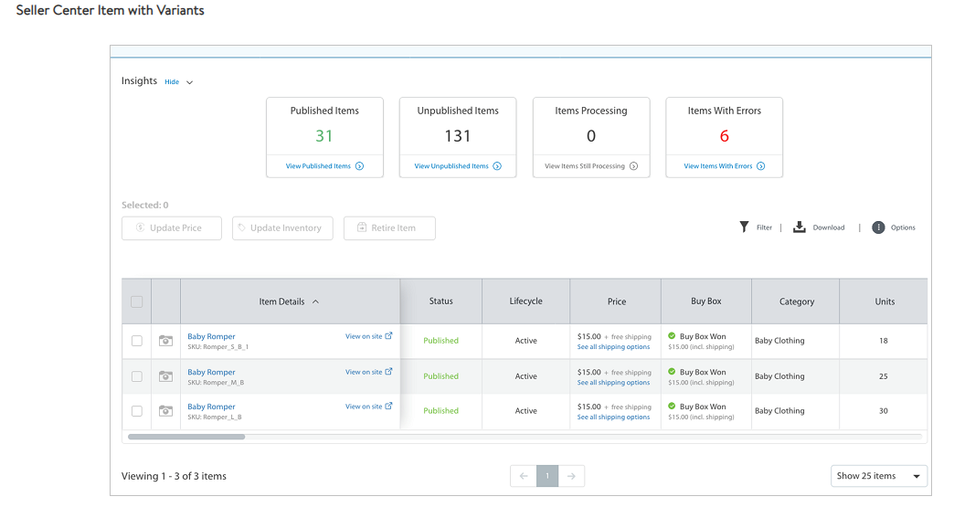Open the Options three-dot icon
Screen dimensions: 954x518
tap(878, 227)
